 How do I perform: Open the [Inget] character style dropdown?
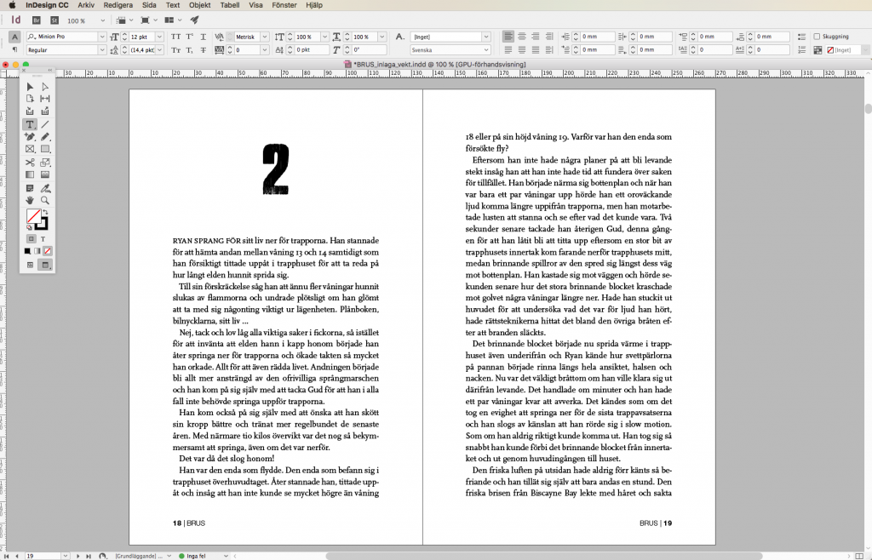(x=486, y=37)
